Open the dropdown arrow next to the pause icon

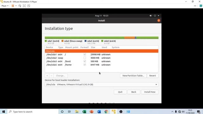pos(16,6)
